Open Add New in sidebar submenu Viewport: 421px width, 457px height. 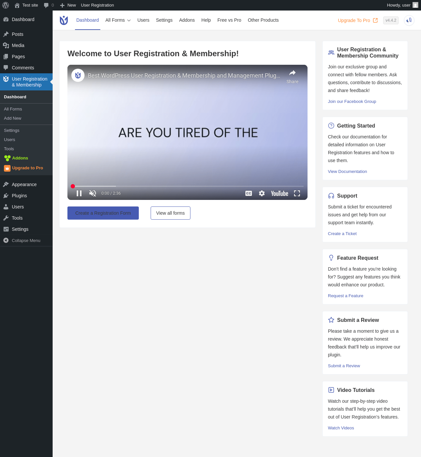click(12, 118)
